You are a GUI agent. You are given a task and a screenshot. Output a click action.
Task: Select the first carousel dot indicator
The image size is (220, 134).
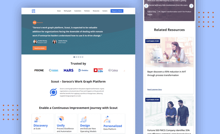pos(74,57)
